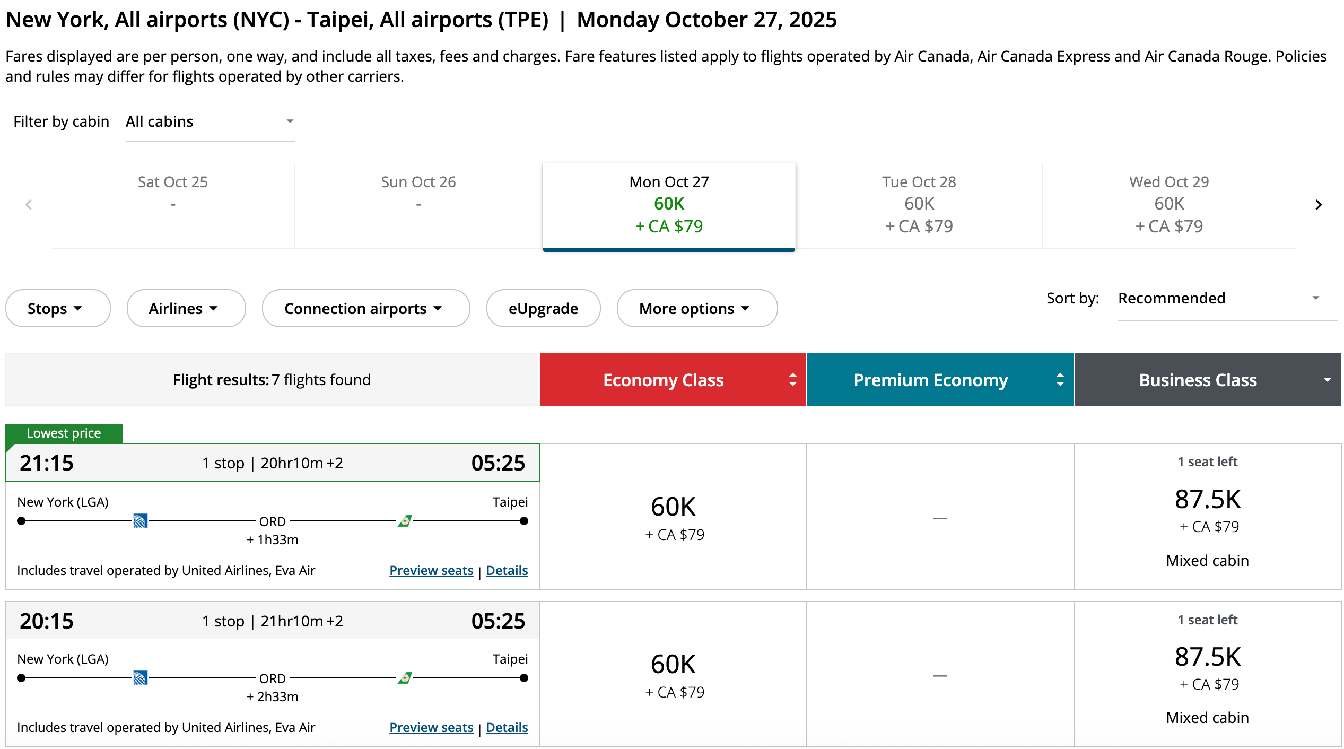Sort by Premium Economy column arrows

tap(1060, 380)
